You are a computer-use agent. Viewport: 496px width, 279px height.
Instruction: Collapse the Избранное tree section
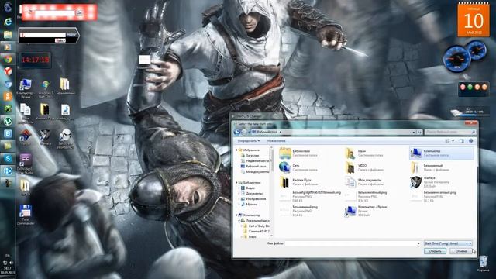point(236,150)
